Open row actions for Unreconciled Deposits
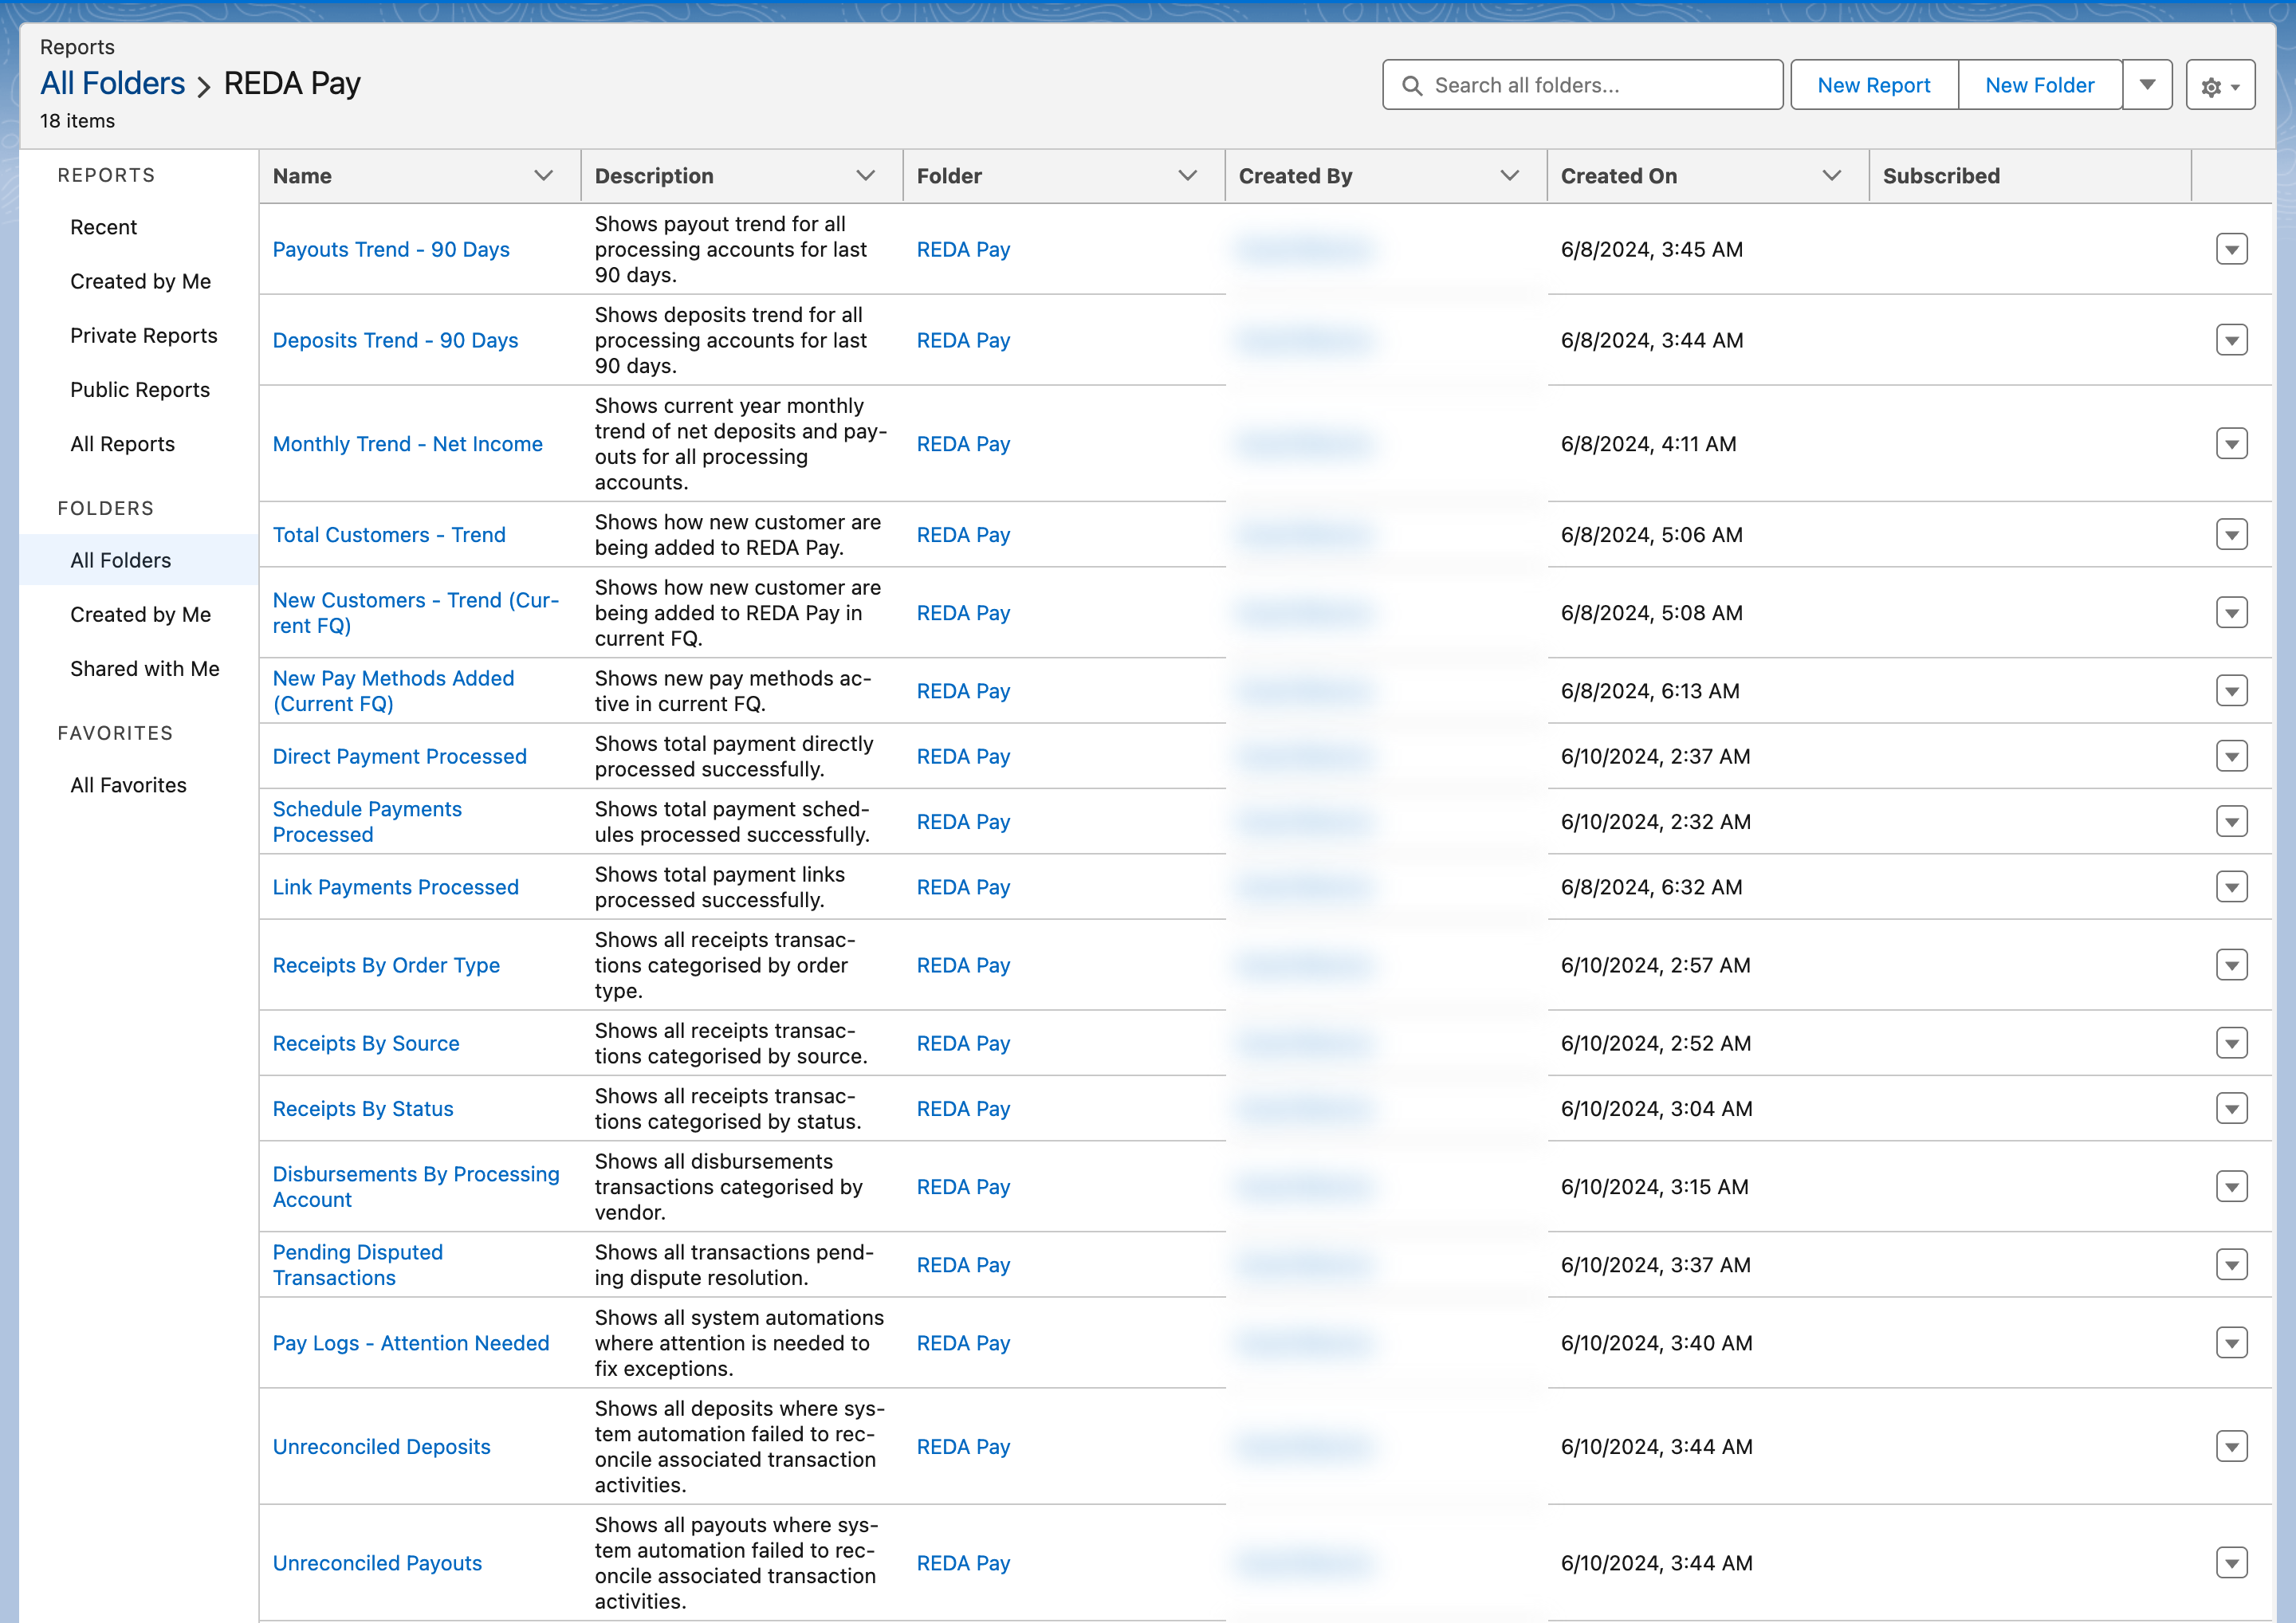This screenshot has height=1623, width=2296. click(x=2231, y=1447)
